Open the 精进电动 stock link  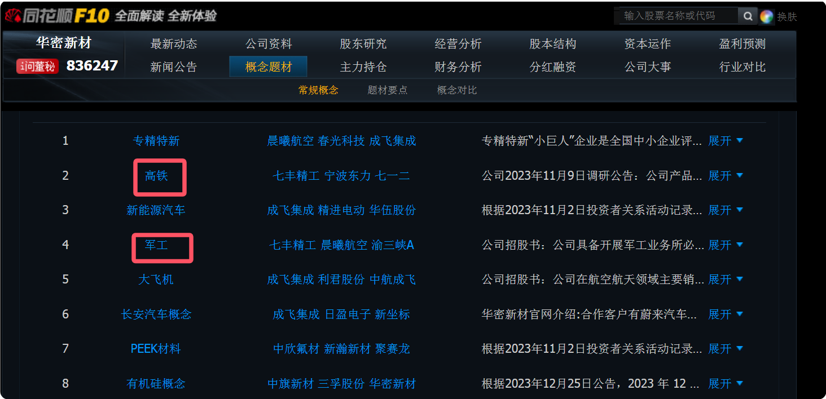(x=341, y=210)
